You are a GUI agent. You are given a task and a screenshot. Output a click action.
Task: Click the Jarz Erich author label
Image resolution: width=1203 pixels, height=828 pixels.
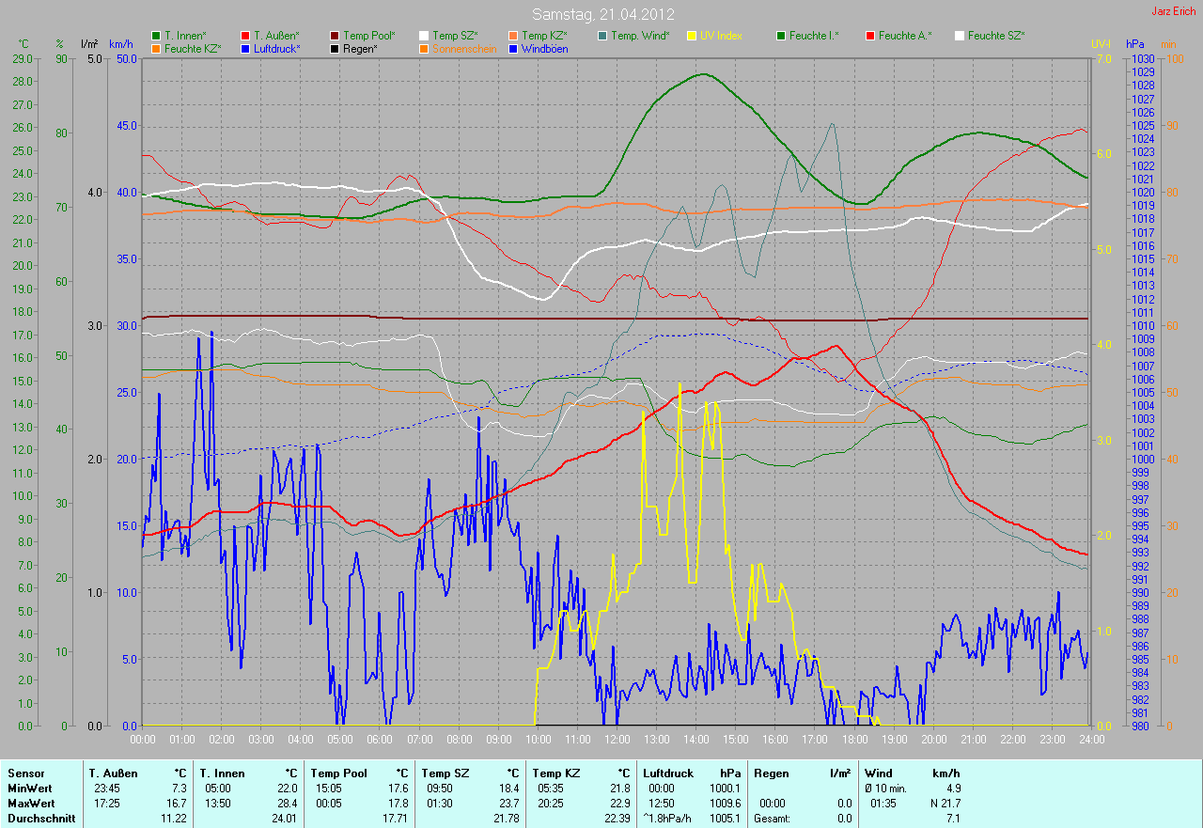point(1174,11)
